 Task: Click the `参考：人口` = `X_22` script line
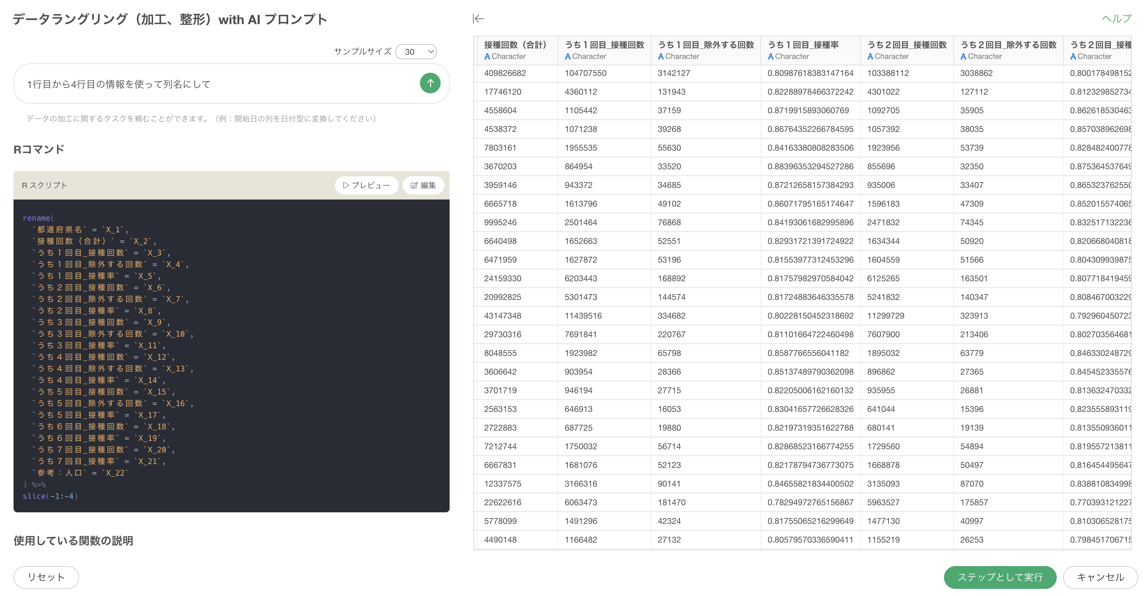[80, 473]
